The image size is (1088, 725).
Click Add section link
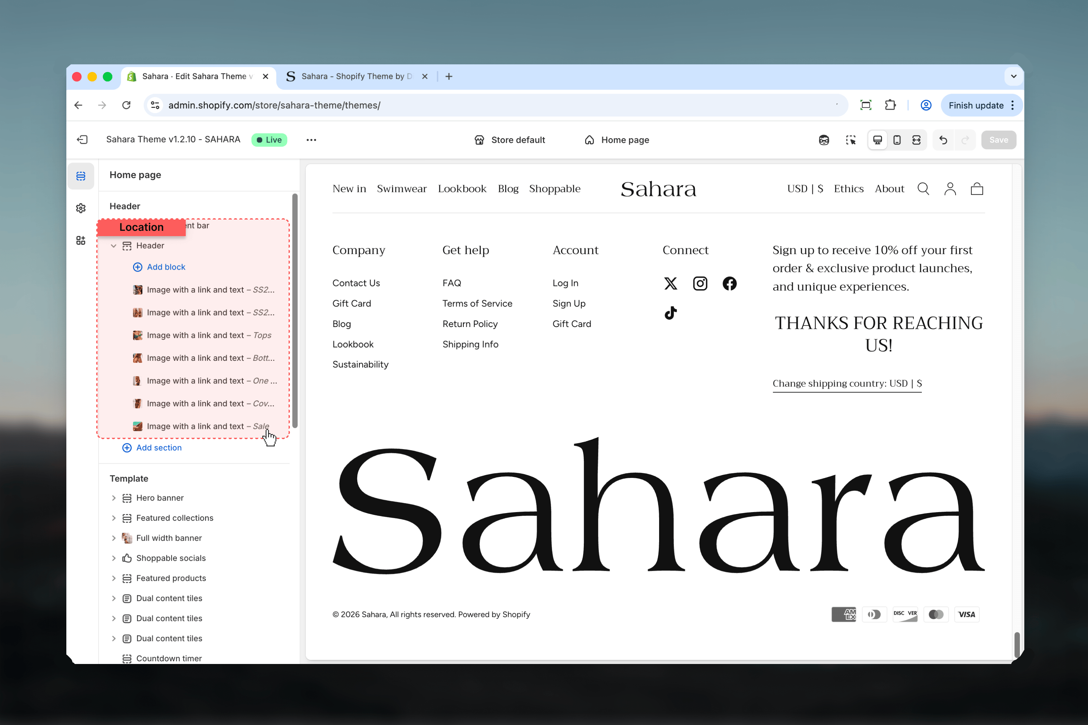152,448
